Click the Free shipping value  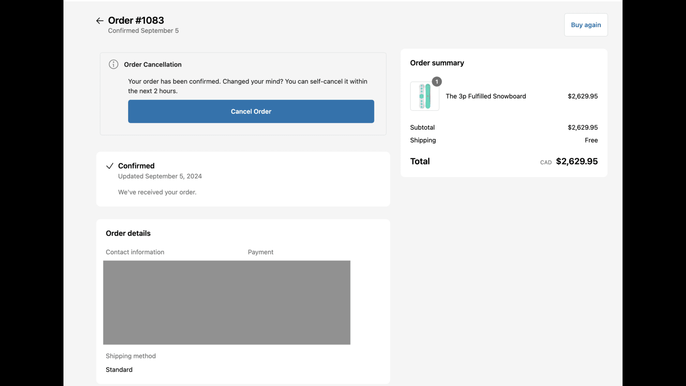pyautogui.click(x=591, y=140)
